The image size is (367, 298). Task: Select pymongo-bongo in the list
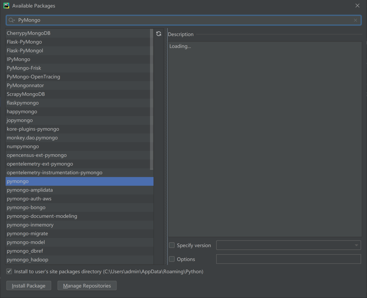click(x=80, y=207)
